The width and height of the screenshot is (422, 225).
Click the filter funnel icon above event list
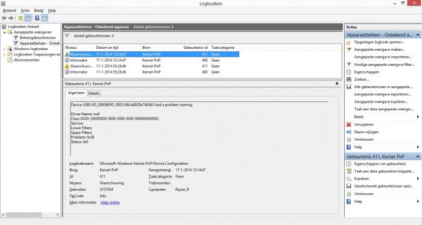coord(67,36)
